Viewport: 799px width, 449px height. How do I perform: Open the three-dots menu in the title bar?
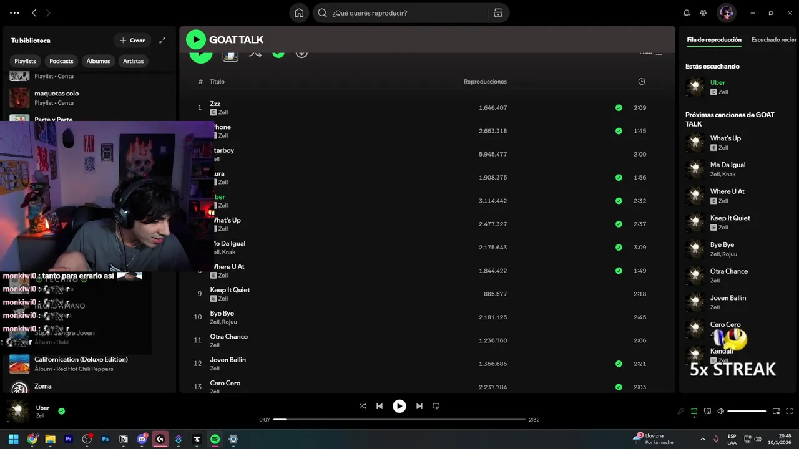14,13
